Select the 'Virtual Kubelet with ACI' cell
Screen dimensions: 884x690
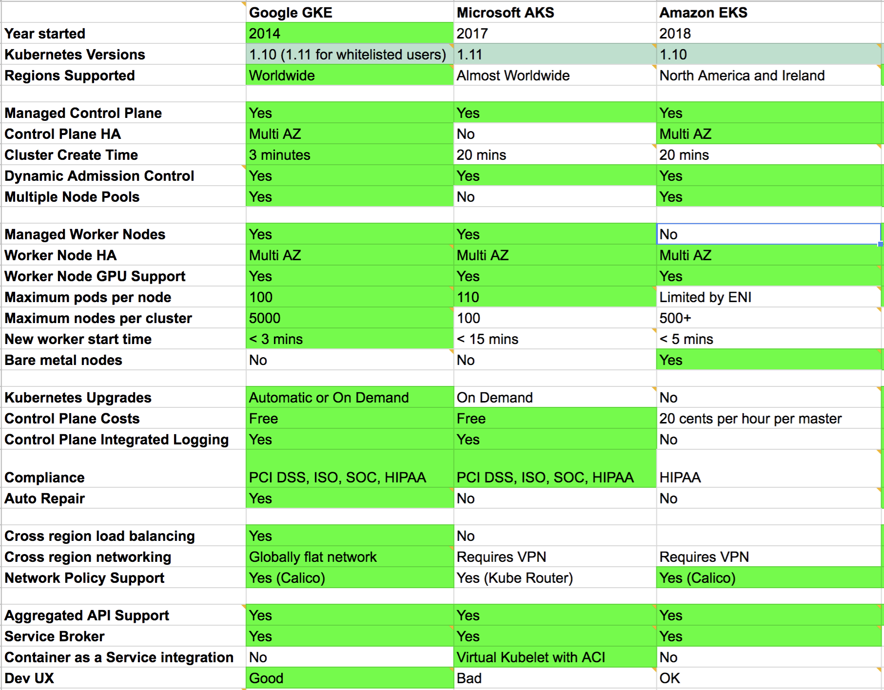555,657
